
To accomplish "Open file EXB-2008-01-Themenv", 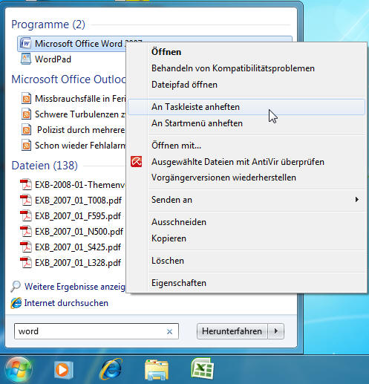I will tap(80, 185).
